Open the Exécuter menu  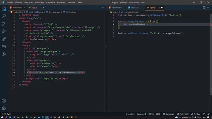pos(61,2)
